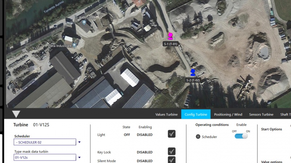Click the arrow beside the type mask dropdown
Viewport: 291px width, 163px height.
coord(79,158)
